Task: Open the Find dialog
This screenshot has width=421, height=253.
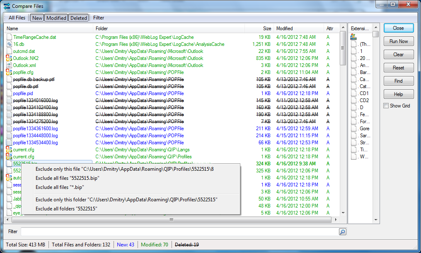Action: [398, 81]
